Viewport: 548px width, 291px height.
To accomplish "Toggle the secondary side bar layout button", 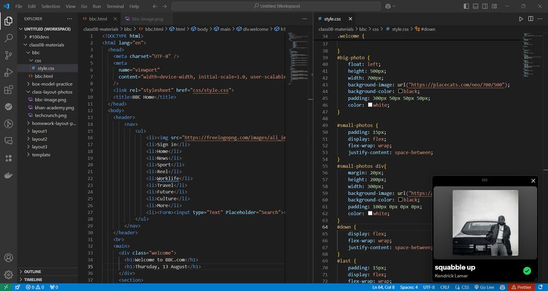I will pyautogui.click(x=485, y=6).
